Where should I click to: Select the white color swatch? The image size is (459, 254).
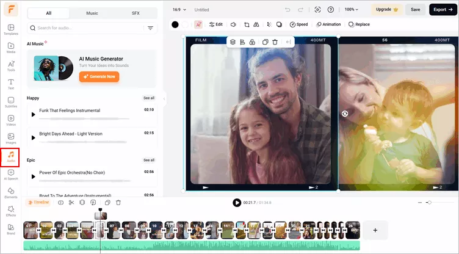coord(185,24)
